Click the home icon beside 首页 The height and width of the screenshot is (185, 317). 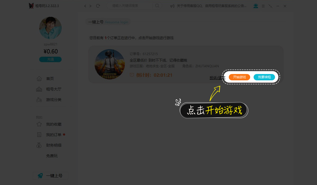(x=39, y=79)
